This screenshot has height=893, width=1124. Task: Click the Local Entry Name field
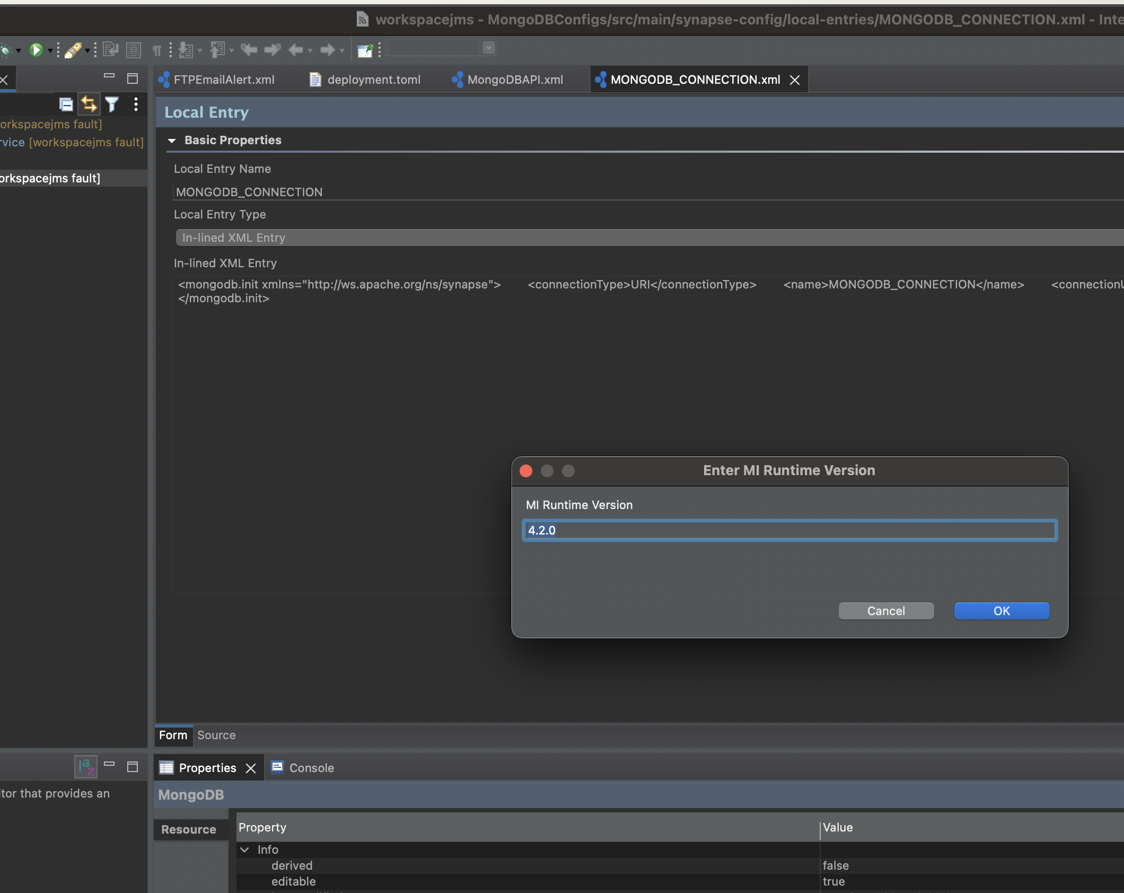(x=648, y=192)
